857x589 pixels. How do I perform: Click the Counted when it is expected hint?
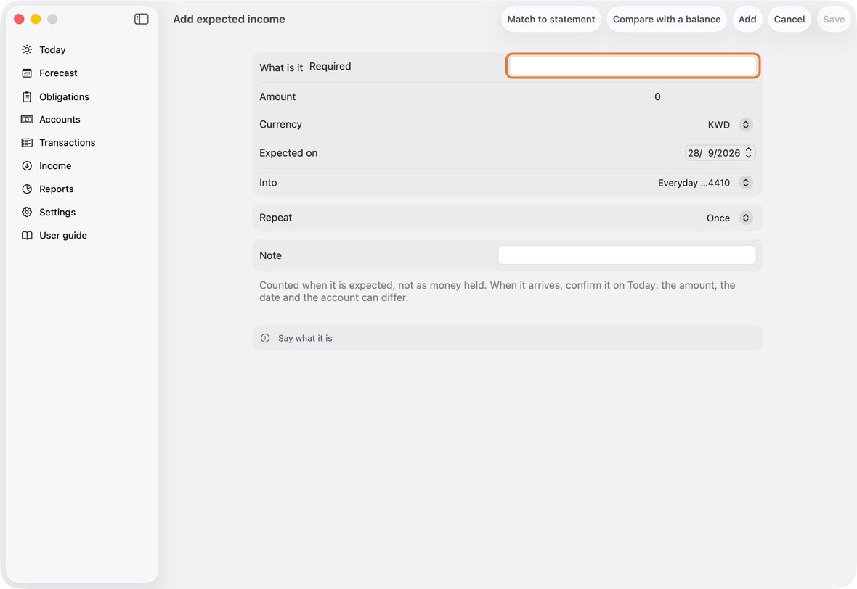pos(497,292)
